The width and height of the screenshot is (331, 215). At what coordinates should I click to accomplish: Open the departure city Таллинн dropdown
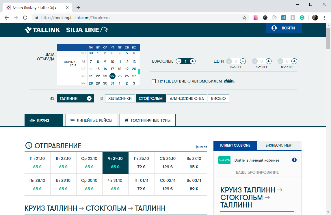tap(75, 98)
